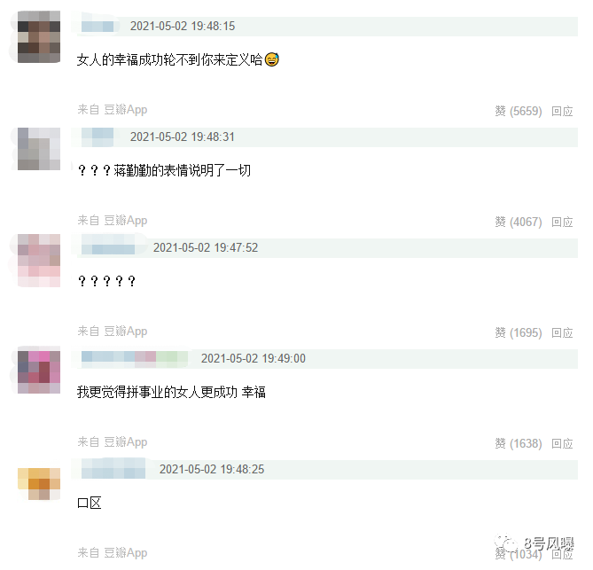Open fifth commenter's orange avatar
This screenshot has height=570, width=593.
pyautogui.click(x=39, y=484)
